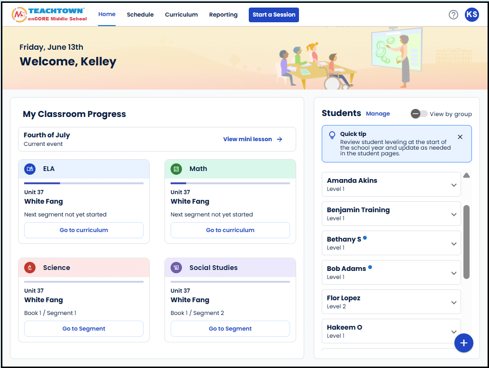The width and height of the screenshot is (489, 368).
Task: Click the Math subject calculator icon
Action: tap(176, 169)
